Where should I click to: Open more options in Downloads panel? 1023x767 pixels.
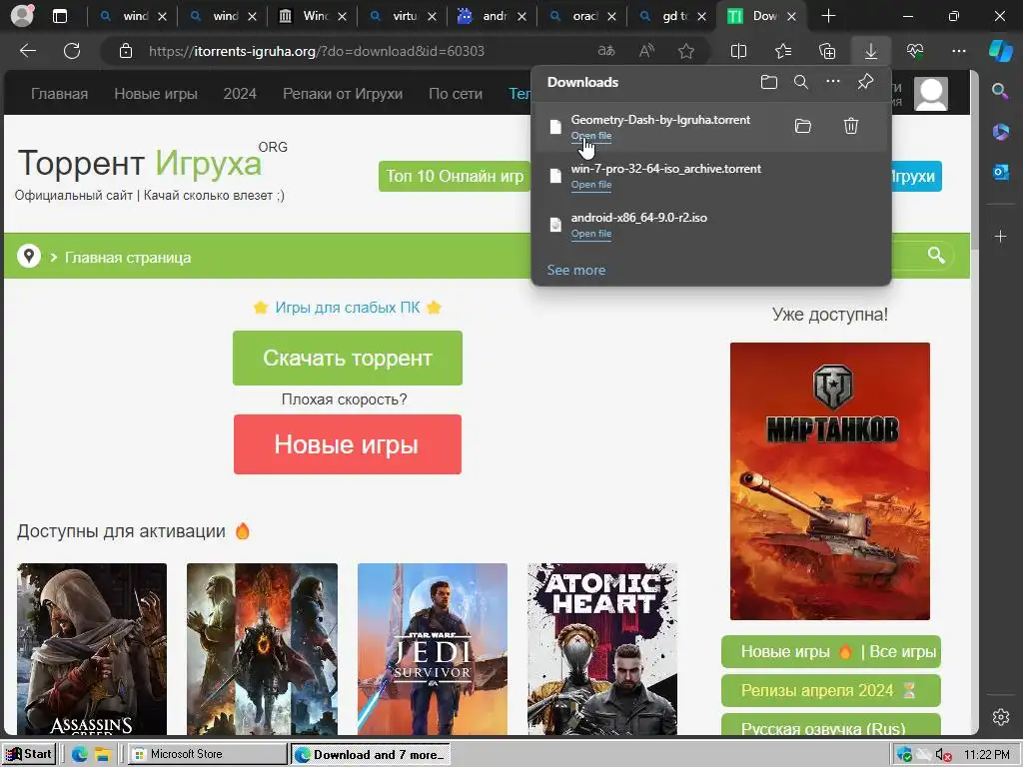point(833,82)
